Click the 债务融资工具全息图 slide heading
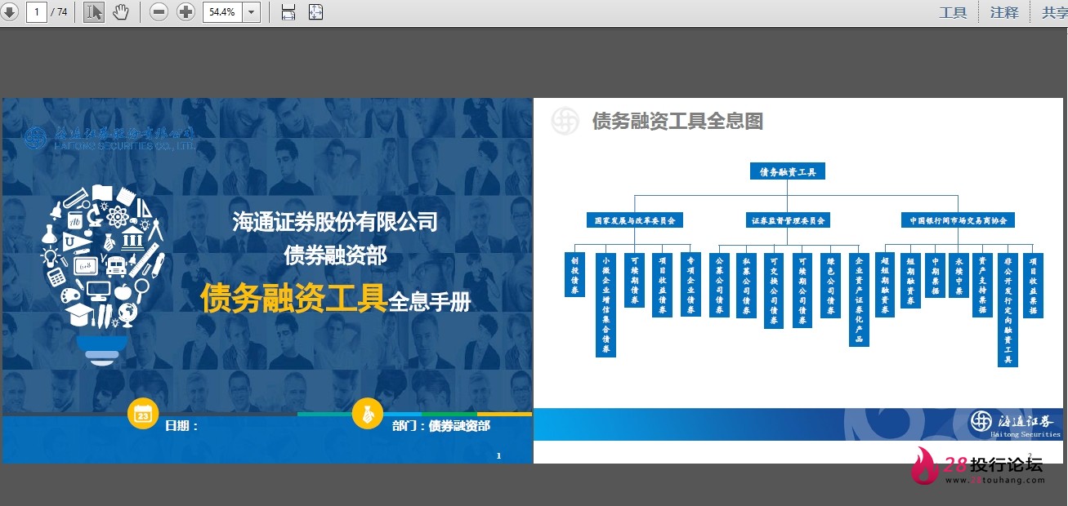This screenshot has width=1068, height=506. pyautogui.click(x=677, y=122)
